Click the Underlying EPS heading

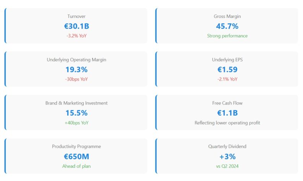pyautogui.click(x=227, y=60)
